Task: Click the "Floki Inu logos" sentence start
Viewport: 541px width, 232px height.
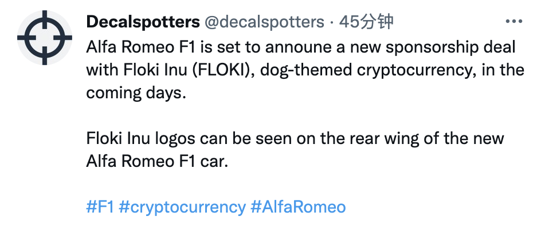Action: pos(140,138)
